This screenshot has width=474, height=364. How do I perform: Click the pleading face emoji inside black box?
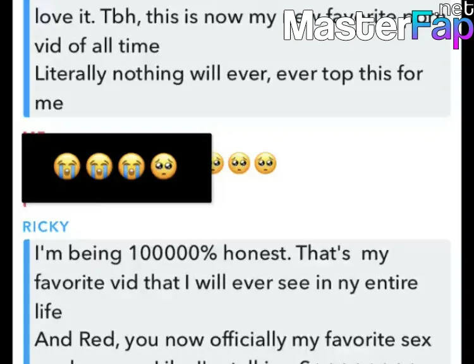tap(164, 166)
